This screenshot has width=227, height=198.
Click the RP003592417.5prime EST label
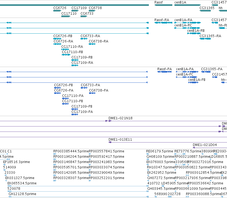point(106,157)
